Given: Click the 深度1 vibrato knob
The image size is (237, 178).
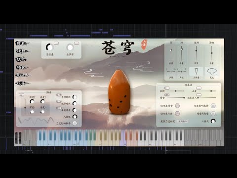Looking at the screenshot, I should click(32, 112).
